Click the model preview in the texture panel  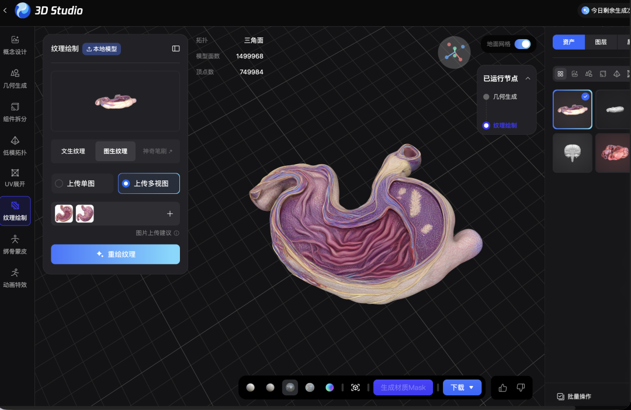(x=116, y=101)
